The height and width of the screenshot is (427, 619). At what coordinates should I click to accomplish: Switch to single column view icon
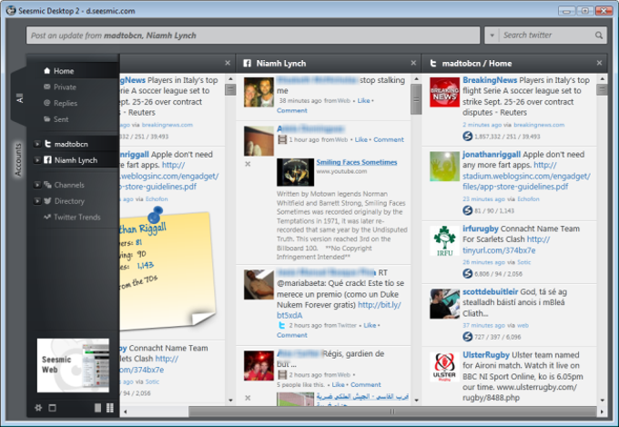98,408
